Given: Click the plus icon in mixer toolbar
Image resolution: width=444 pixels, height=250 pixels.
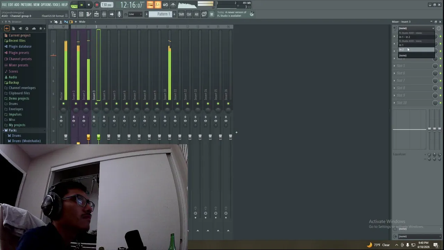Looking at the screenshot, I should (76, 22).
